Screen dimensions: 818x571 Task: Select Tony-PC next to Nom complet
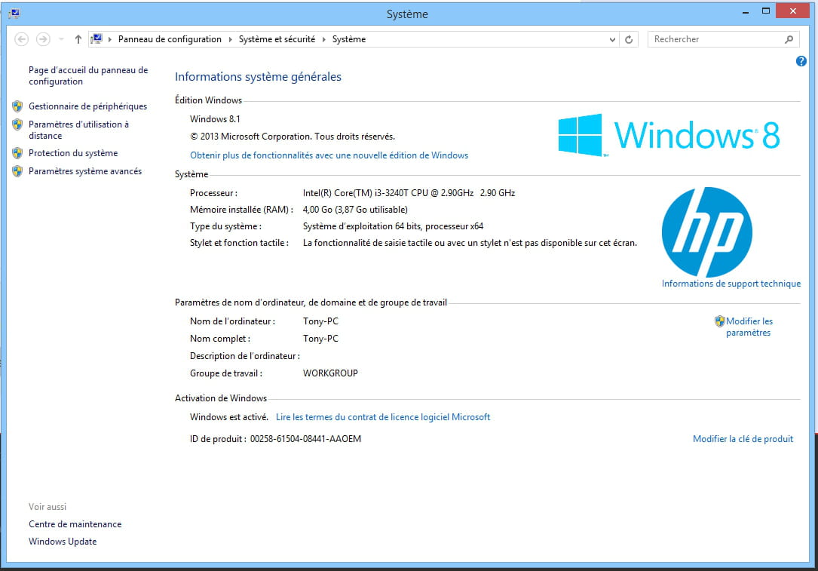point(320,339)
